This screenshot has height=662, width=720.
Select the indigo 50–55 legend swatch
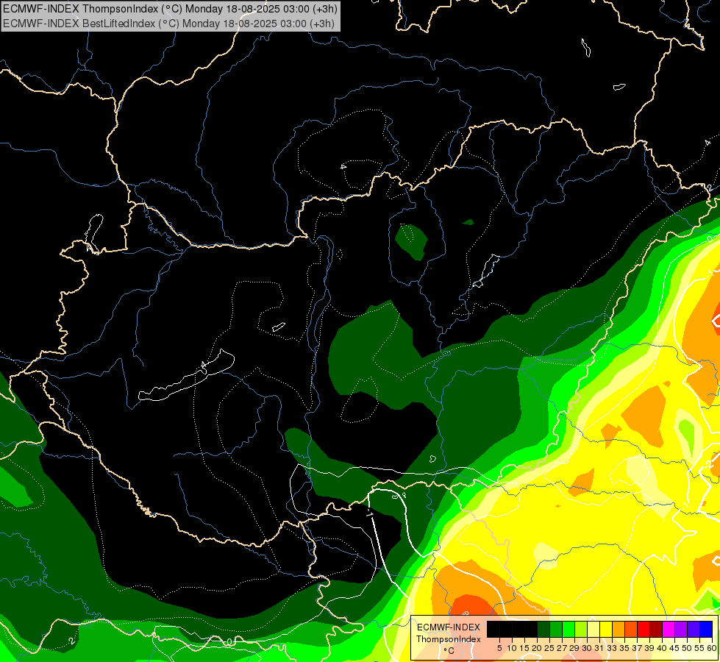[694, 629]
